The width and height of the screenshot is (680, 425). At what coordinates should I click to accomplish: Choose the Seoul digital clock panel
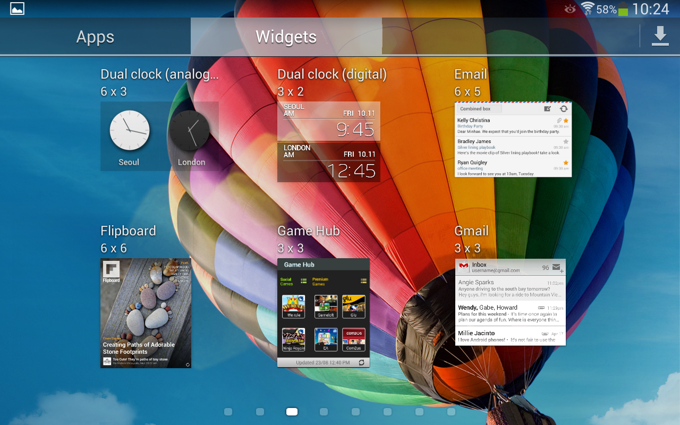coord(329,121)
